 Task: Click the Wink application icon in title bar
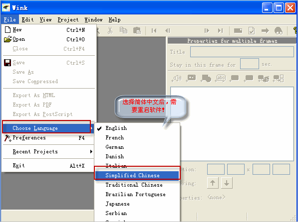(x=6, y=8)
